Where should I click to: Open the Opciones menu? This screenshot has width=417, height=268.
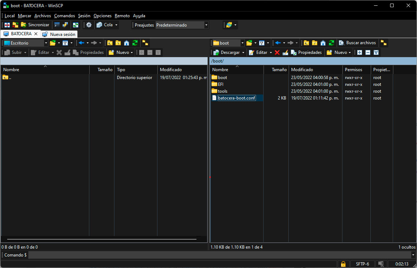pos(103,16)
